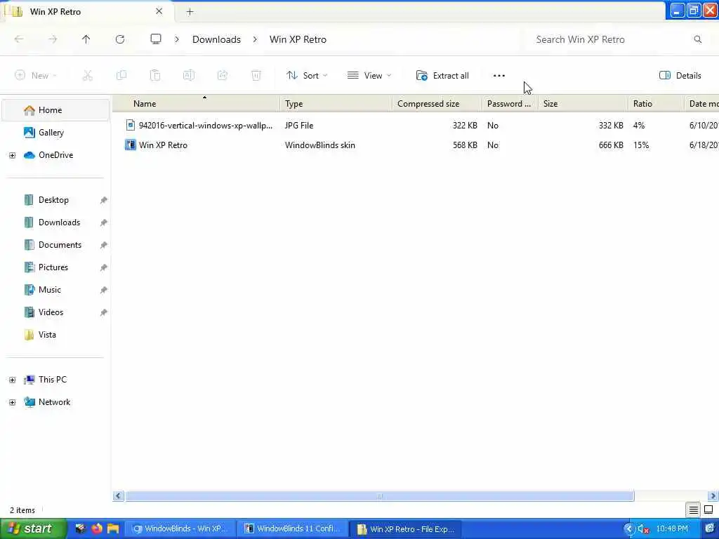Viewport: 719px width, 539px height.
Task: Click the Rename icon in toolbar
Action: [x=189, y=76]
